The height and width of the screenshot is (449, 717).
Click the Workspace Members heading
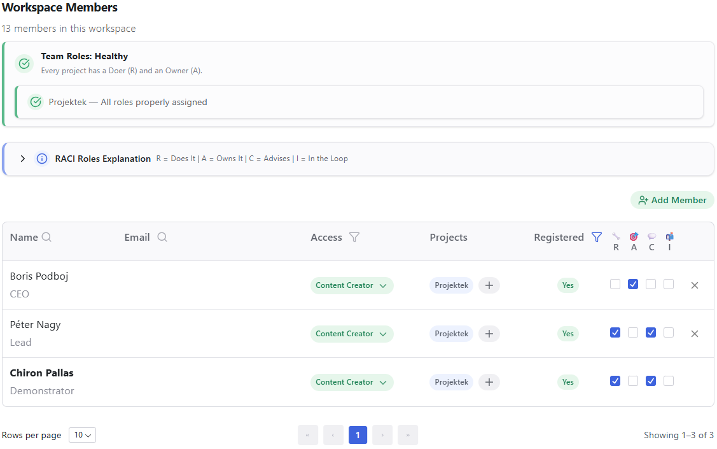click(60, 8)
